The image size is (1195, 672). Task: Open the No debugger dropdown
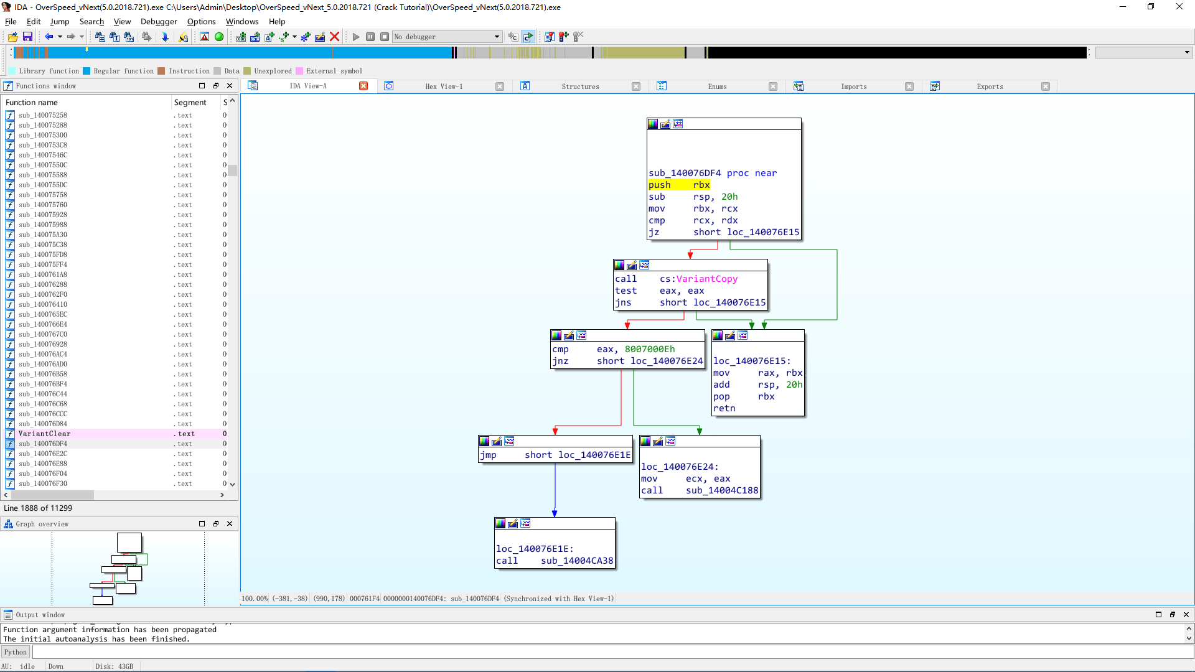pyautogui.click(x=497, y=37)
